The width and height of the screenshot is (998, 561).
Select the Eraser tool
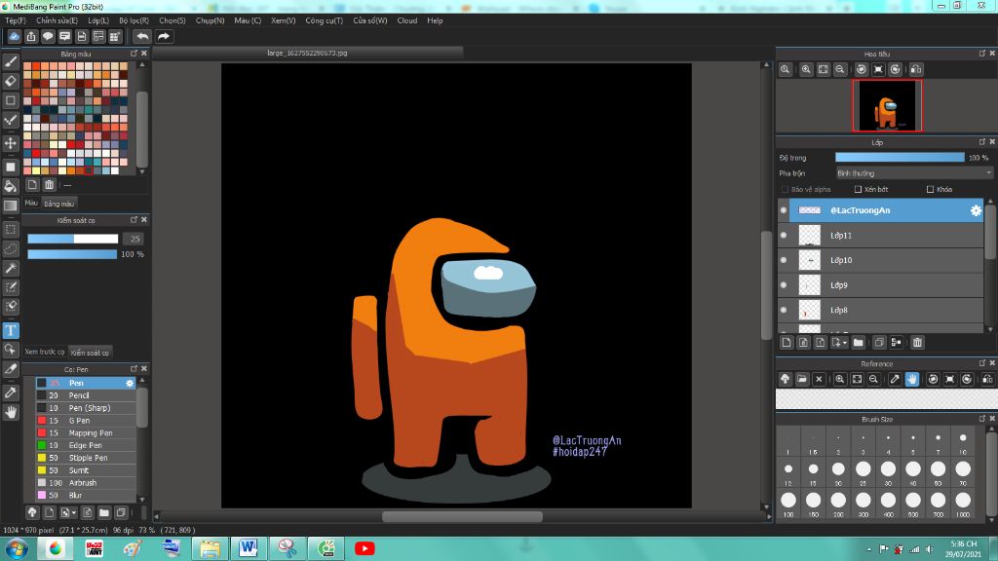[11, 81]
